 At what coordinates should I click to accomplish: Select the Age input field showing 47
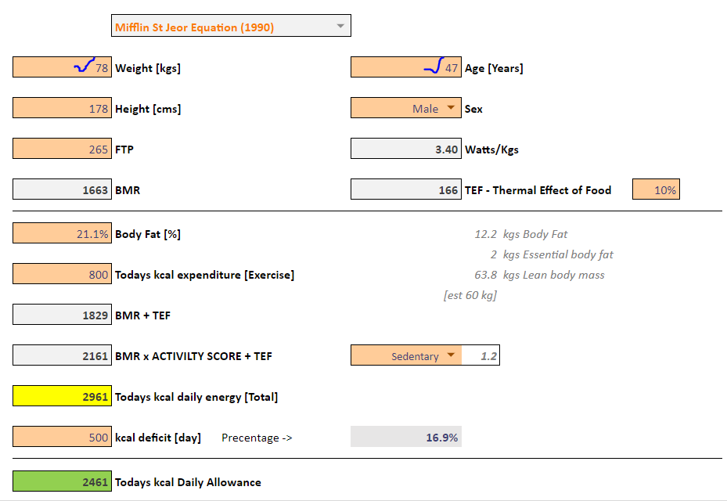(x=405, y=68)
